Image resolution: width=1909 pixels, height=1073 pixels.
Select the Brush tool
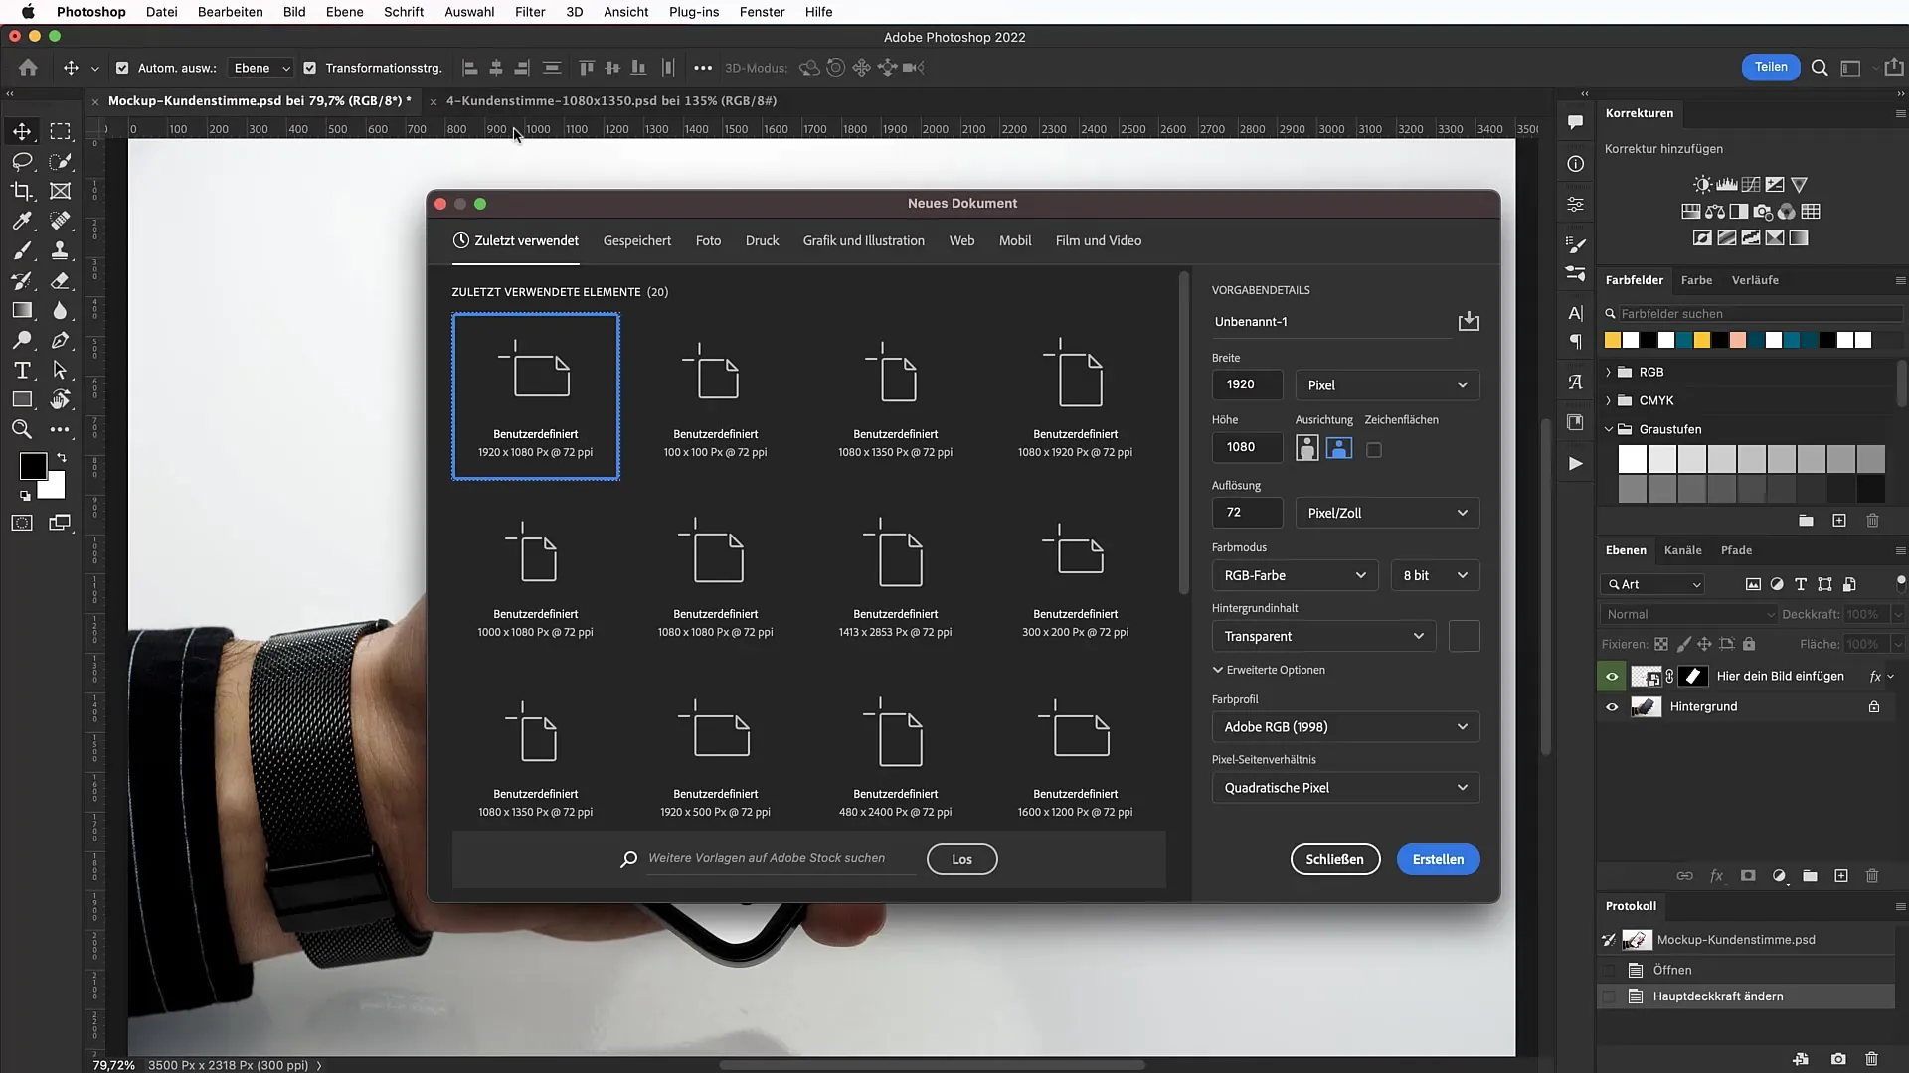[22, 250]
